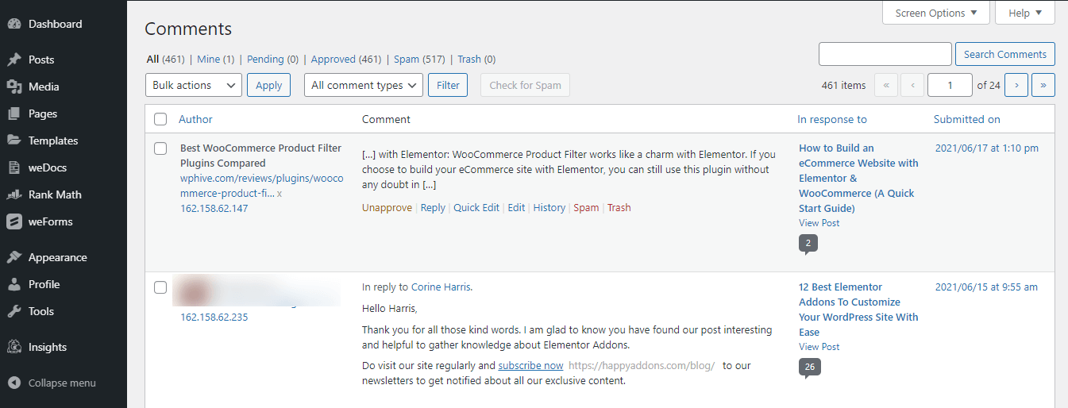This screenshot has width=1068, height=408.
Task: Go to previous page of comments
Action: [x=912, y=85]
